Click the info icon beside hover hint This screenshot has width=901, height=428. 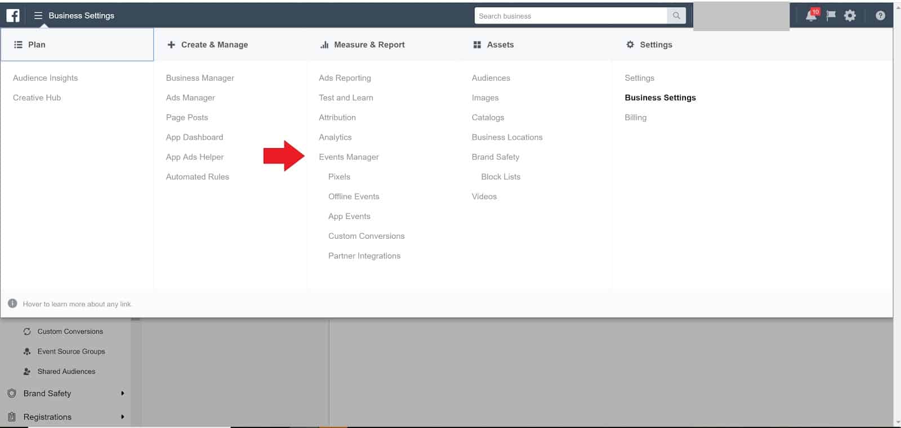pyautogui.click(x=12, y=304)
